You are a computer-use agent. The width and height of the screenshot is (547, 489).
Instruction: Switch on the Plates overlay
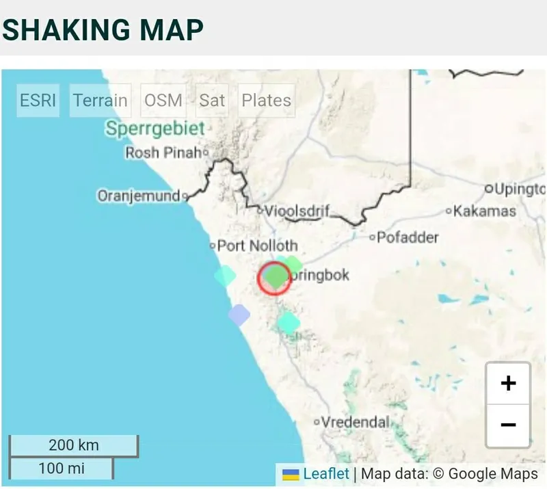(x=266, y=101)
